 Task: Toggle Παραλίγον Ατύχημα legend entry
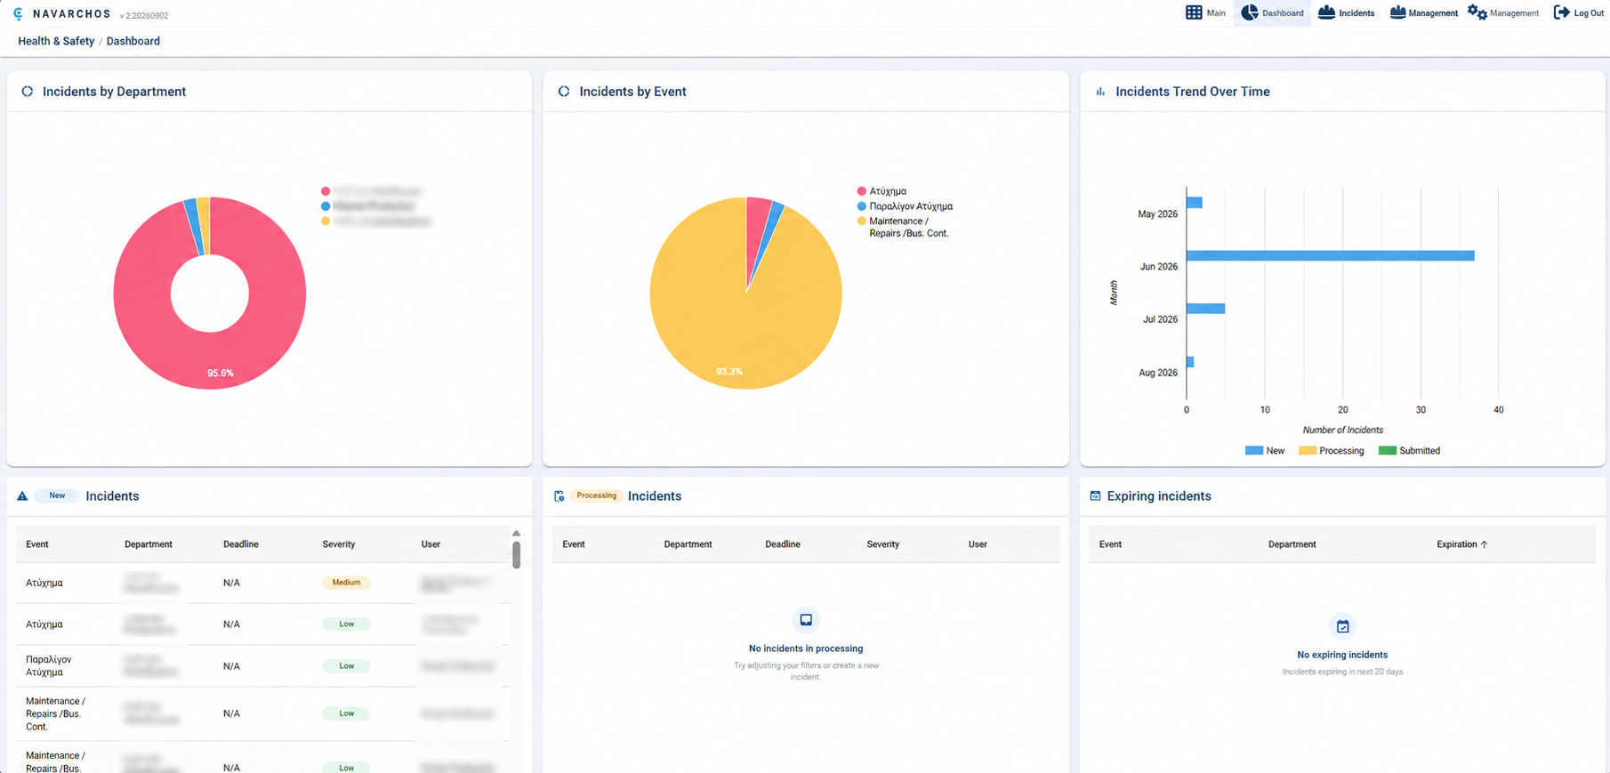click(x=905, y=206)
